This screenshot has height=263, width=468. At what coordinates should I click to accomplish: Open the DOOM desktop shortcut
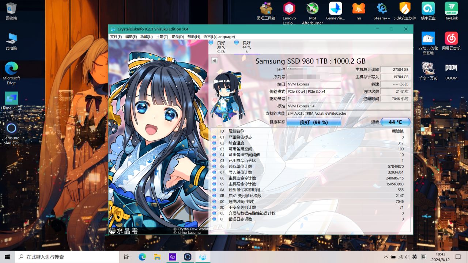(451, 71)
